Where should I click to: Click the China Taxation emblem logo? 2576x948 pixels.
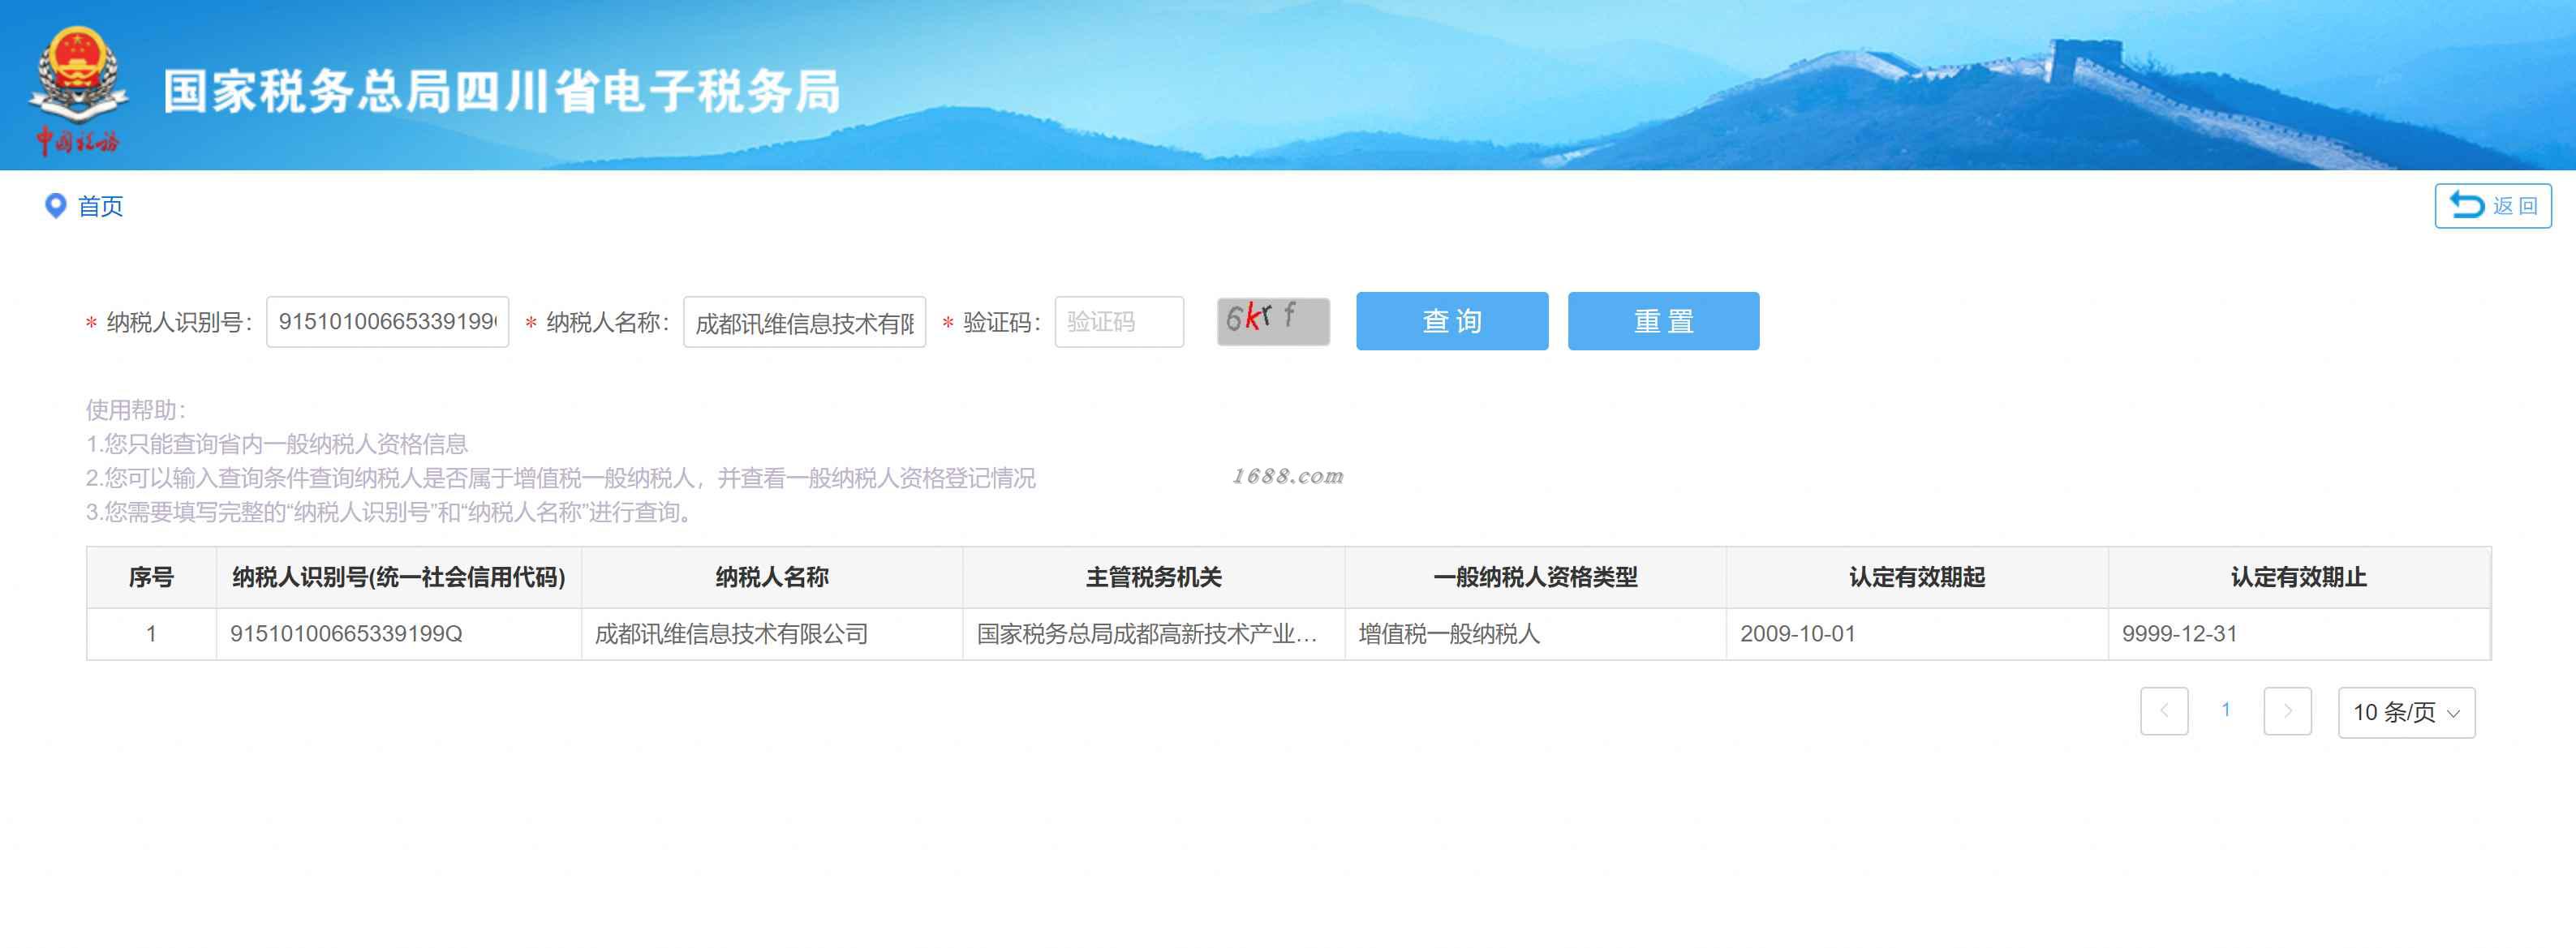point(77,90)
